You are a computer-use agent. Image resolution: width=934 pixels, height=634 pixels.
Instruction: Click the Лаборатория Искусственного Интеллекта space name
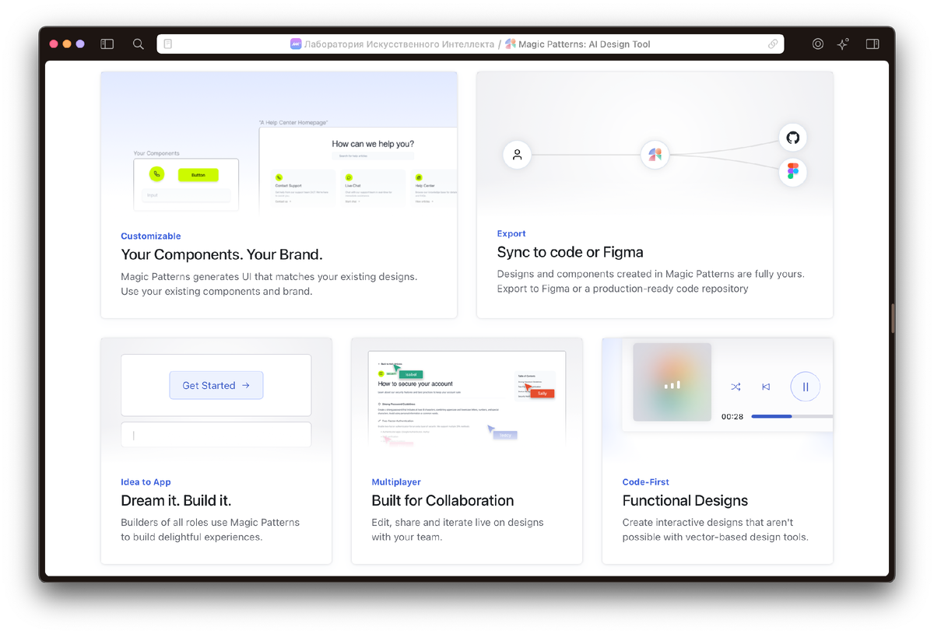[x=399, y=44]
